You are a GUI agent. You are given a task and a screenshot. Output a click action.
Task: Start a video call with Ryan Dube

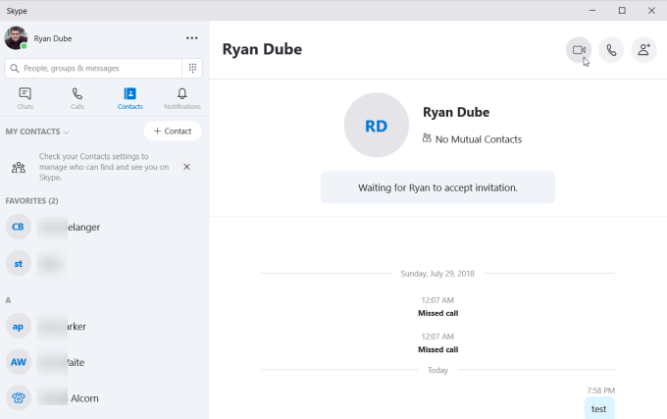coord(579,50)
